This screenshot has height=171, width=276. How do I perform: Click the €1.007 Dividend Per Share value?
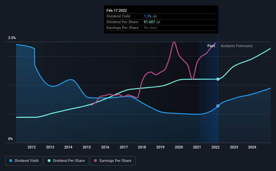point(150,22)
